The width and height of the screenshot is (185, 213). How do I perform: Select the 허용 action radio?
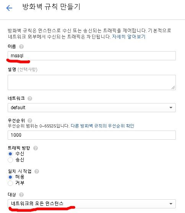[x=10, y=177]
